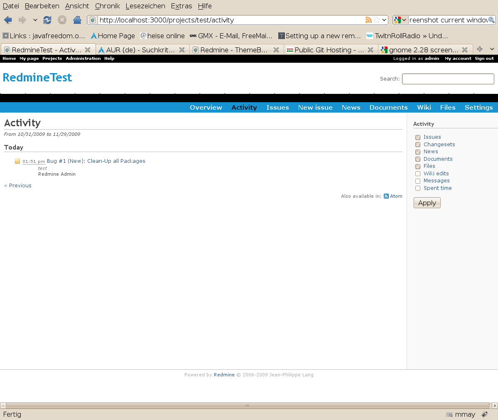This screenshot has width=498, height=420.
Task: Open the heise online bookmark
Action: (x=163, y=36)
